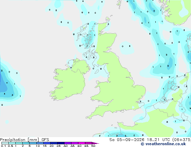The image size is (191, 147).
Task: Select the 5 to 10 mm legend swatch
Action: 33,143
